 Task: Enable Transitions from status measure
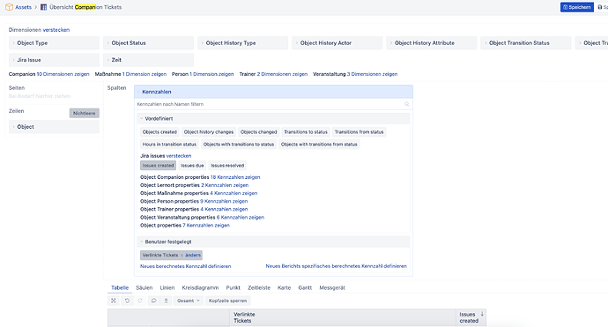coord(359,132)
